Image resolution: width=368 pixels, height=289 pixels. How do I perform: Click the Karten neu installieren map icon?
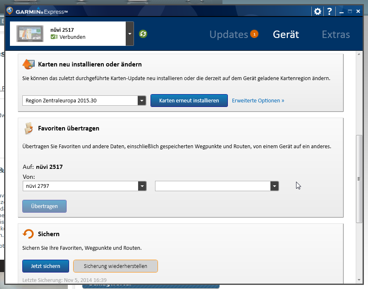(28, 64)
